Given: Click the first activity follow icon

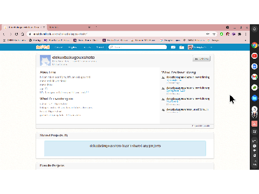Looking at the screenshot, I should point(163,78).
